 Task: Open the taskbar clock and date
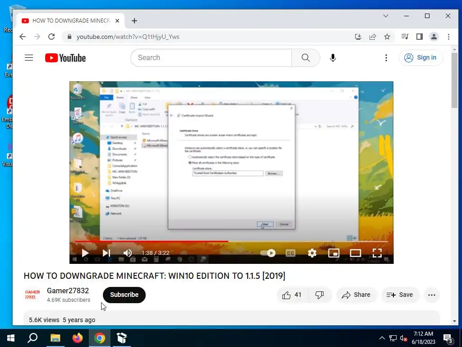tap(423, 338)
